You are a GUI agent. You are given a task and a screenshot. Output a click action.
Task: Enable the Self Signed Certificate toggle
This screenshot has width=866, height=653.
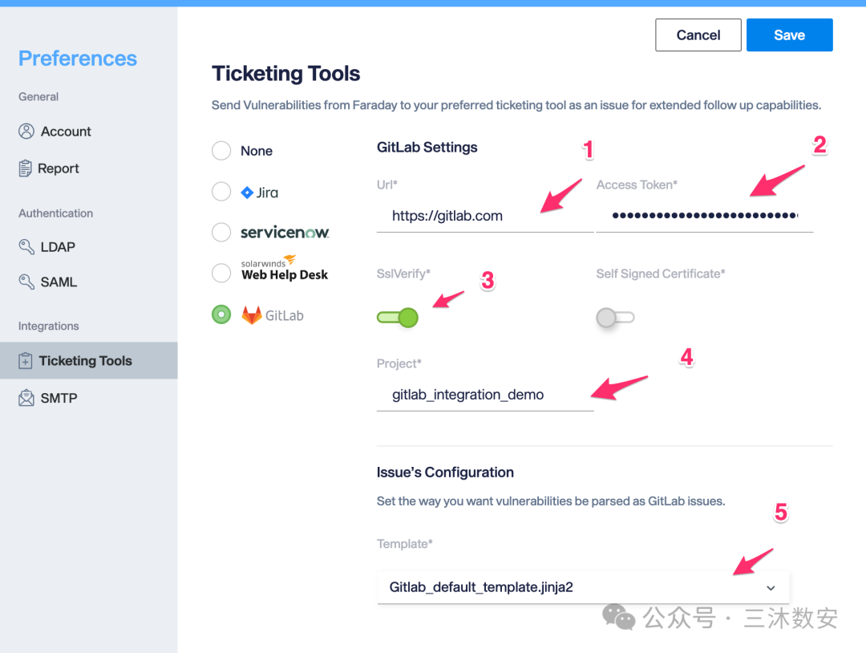(x=615, y=318)
